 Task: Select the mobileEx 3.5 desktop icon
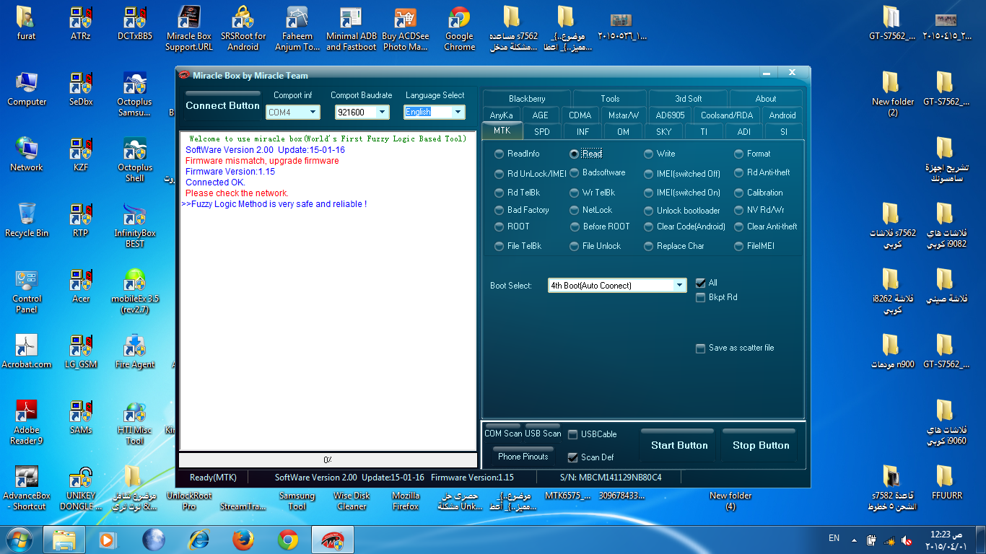pyautogui.click(x=135, y=291)
